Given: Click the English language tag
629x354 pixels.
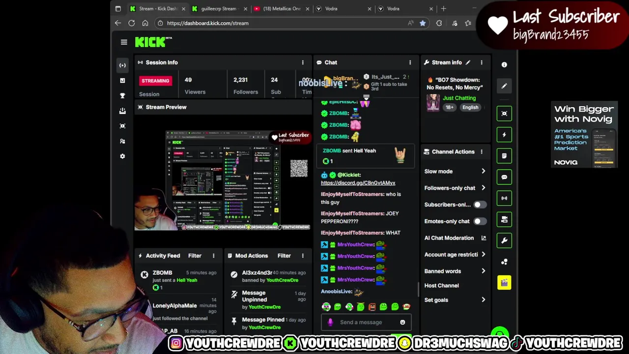Looking at the screenshot, I should coord(470,107).
